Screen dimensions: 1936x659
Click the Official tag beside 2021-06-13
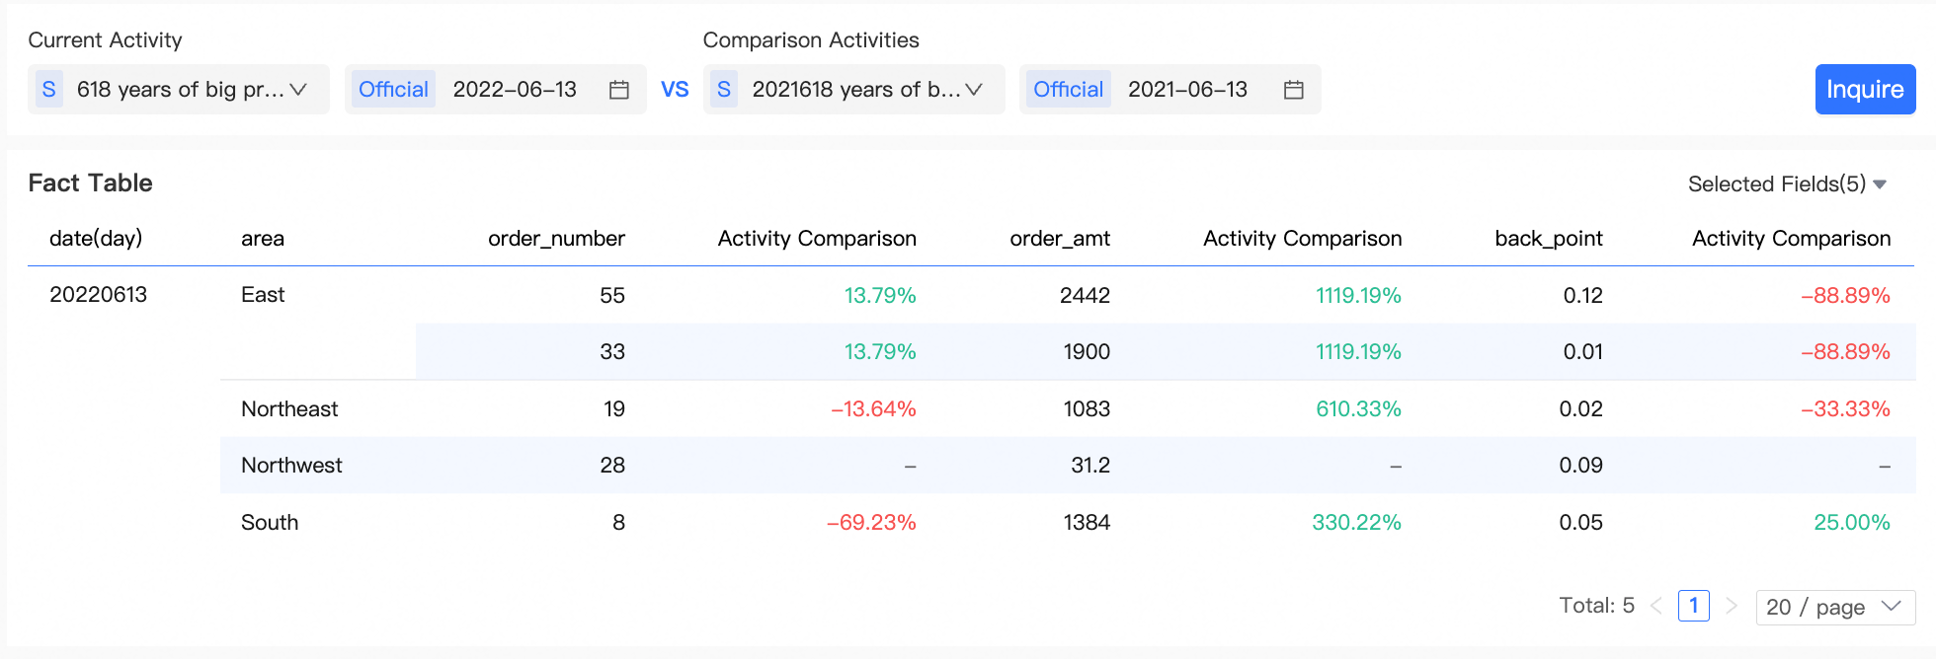coord(1068,90)
